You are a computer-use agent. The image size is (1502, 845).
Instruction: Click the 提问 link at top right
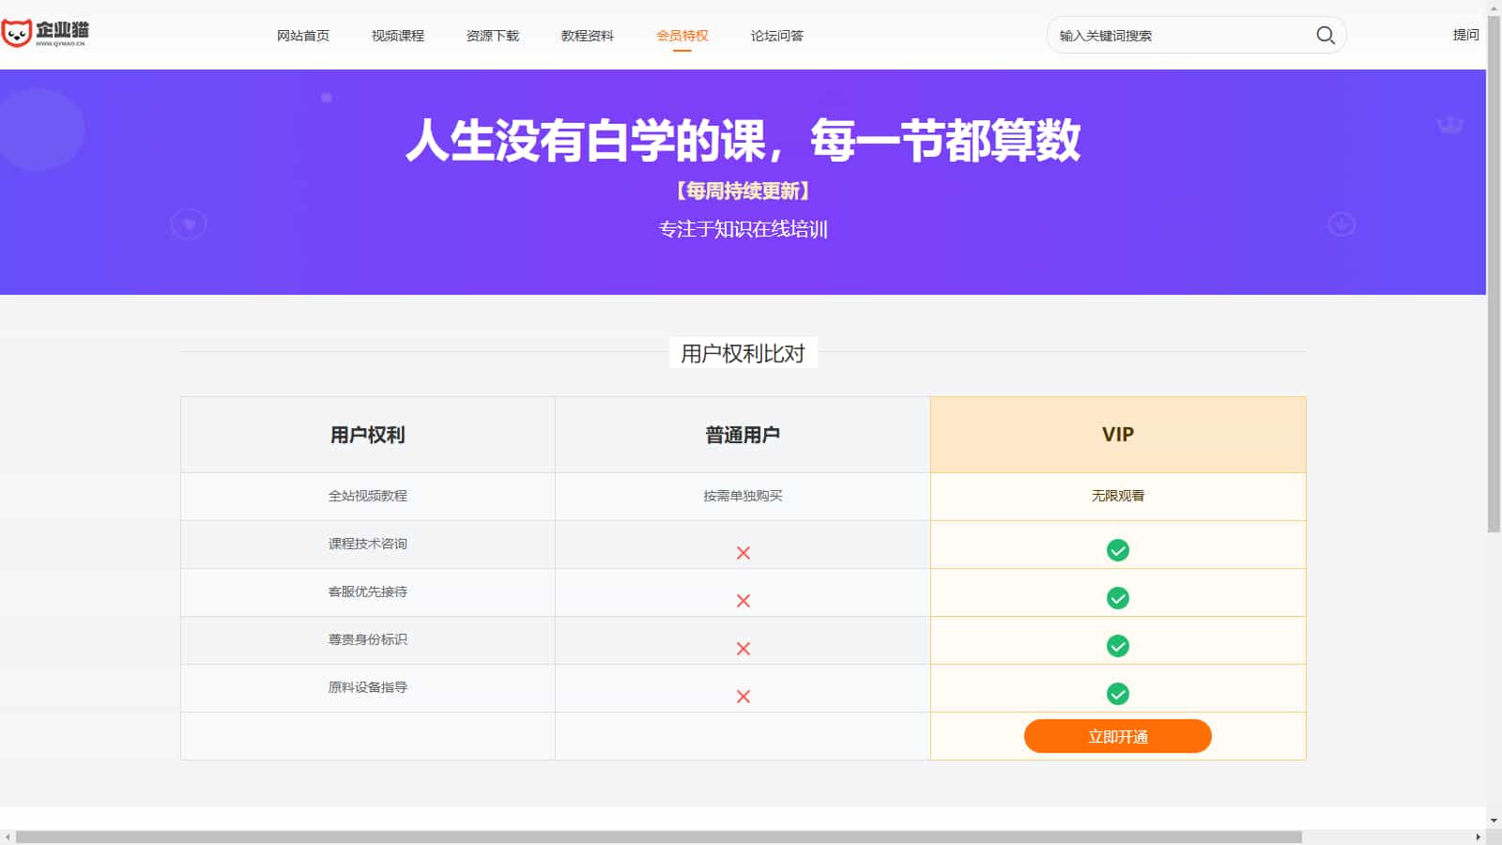(1464, 35)
